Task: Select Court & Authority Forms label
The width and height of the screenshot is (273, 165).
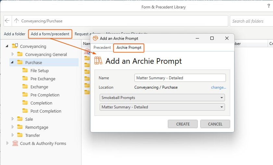Action: coord(43,144)
